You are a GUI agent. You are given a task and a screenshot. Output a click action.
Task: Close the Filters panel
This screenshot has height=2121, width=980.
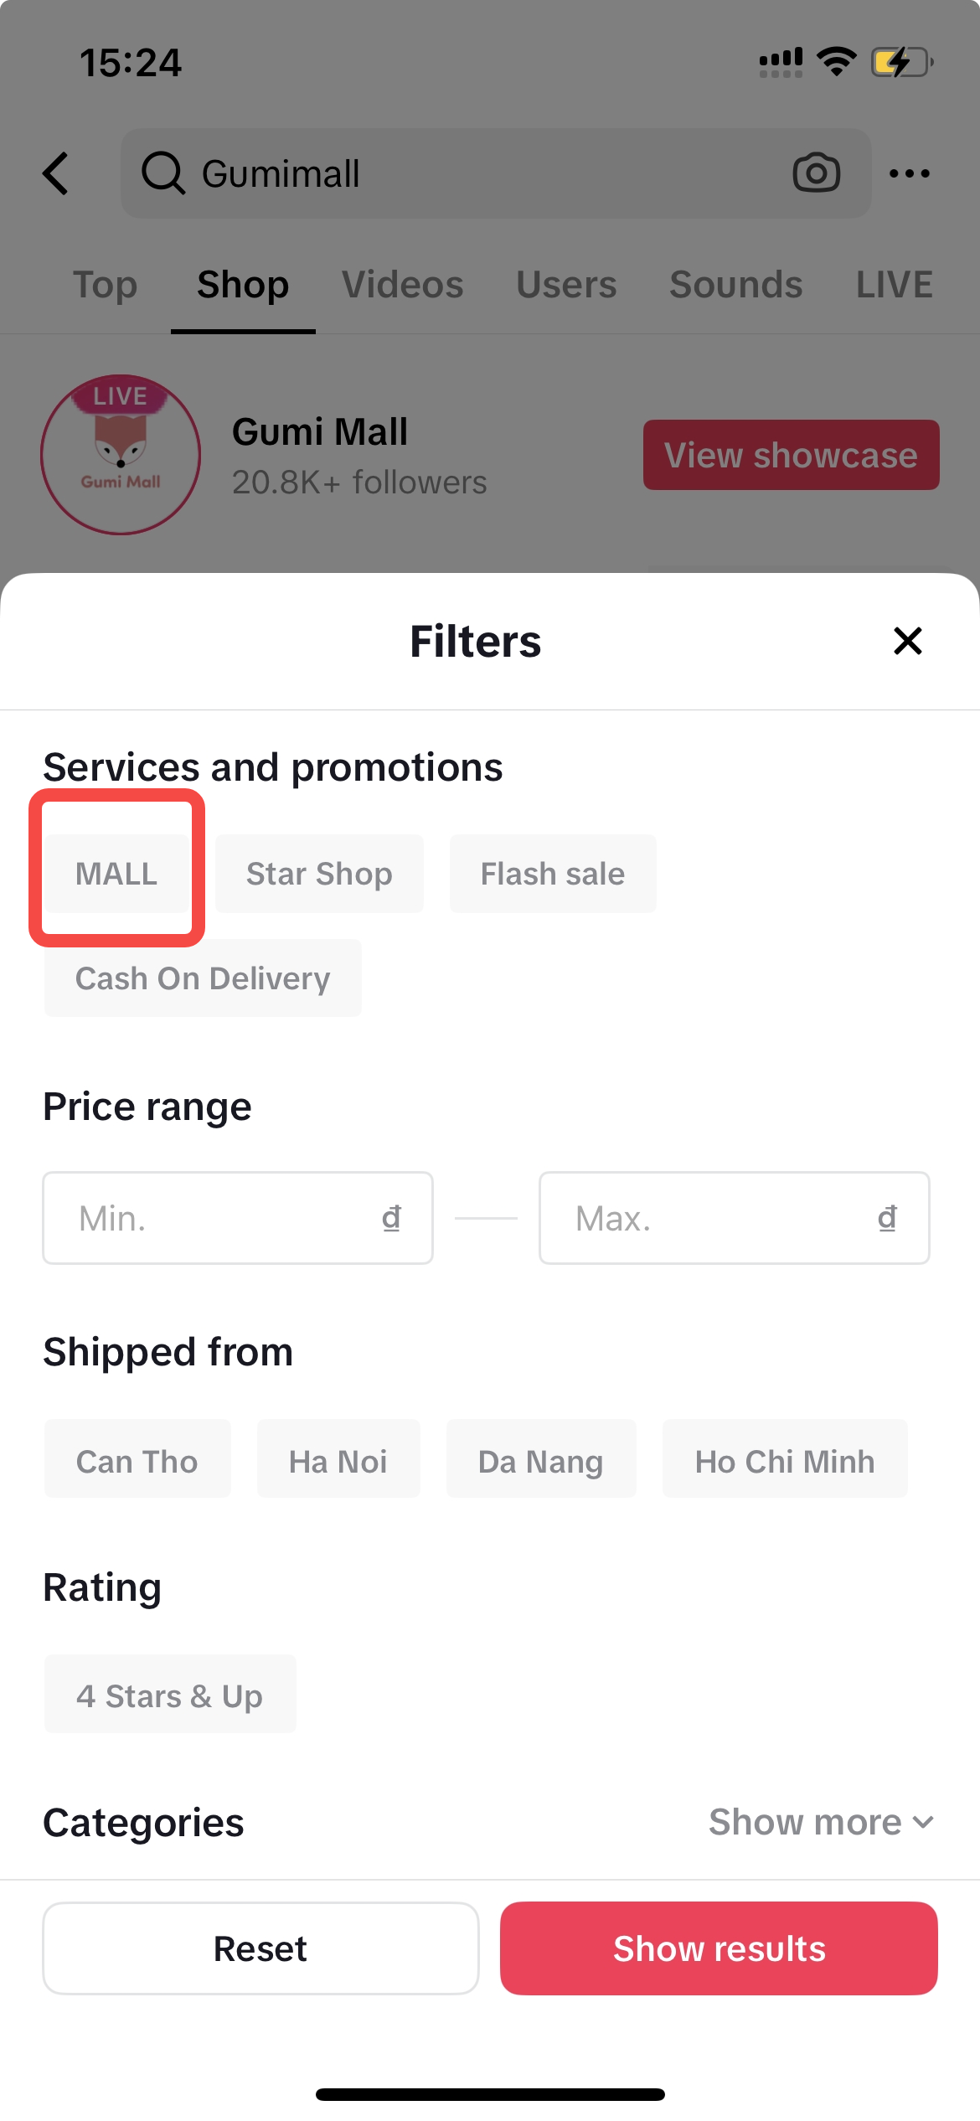click(x=907, y=641)
